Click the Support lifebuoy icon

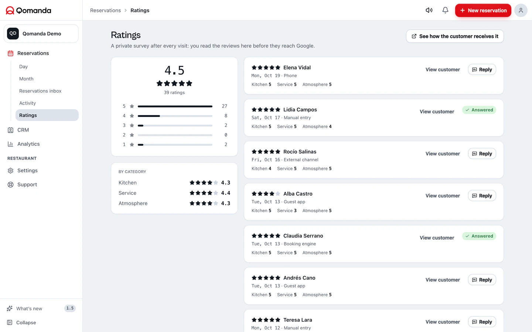[10, 184]
